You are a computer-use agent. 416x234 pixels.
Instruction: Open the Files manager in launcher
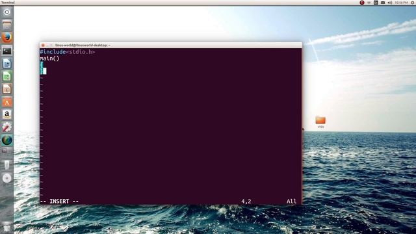point(7,25)
